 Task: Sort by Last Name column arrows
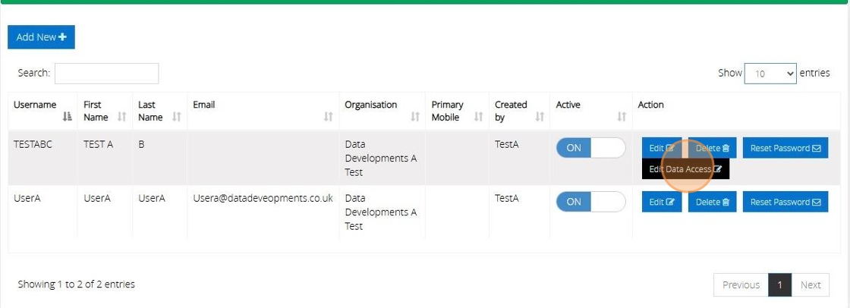[176, 117]
